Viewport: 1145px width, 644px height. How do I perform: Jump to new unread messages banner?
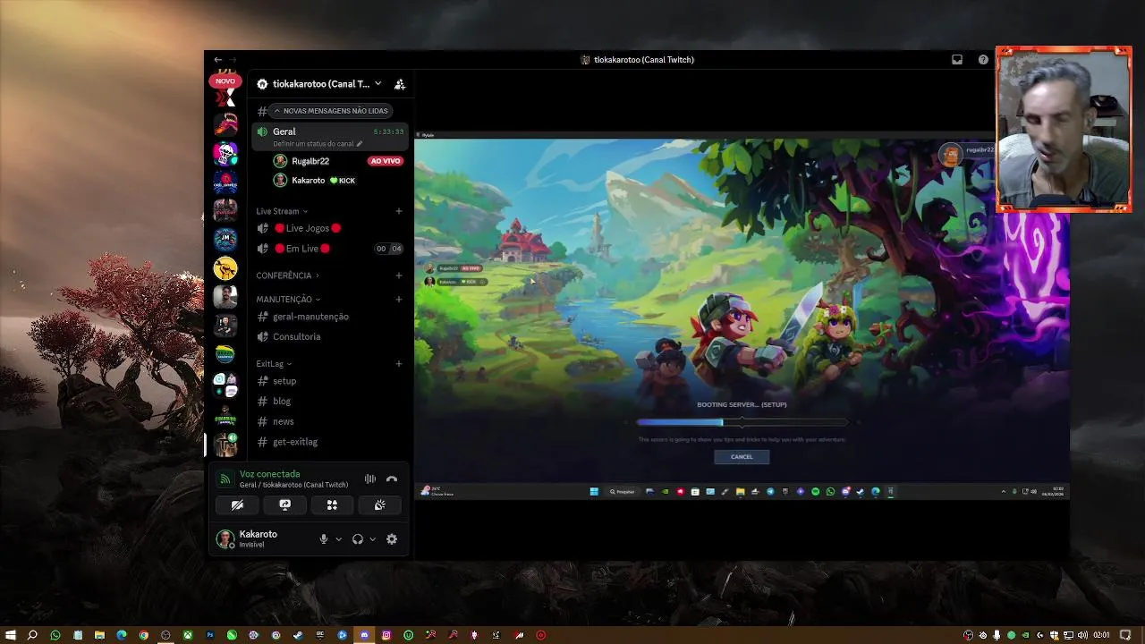pyautogui.click(x=330, y=111)
